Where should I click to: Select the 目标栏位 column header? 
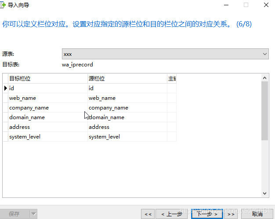point(48,79)
